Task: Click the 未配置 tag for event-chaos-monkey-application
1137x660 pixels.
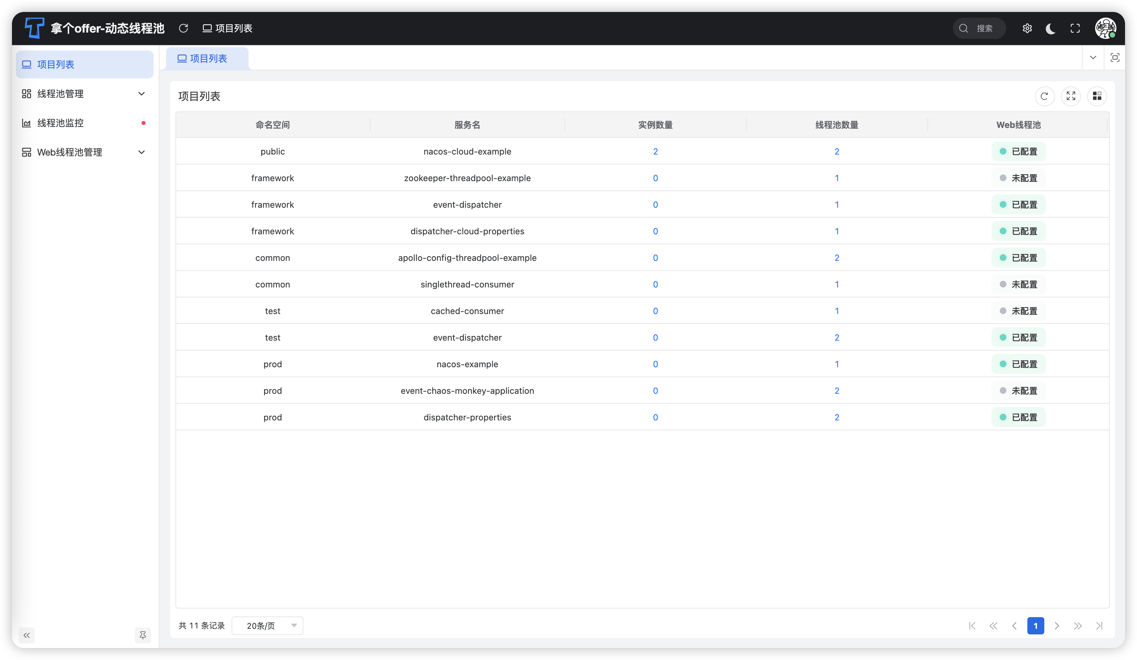Action: click(x=1018, y=391)
